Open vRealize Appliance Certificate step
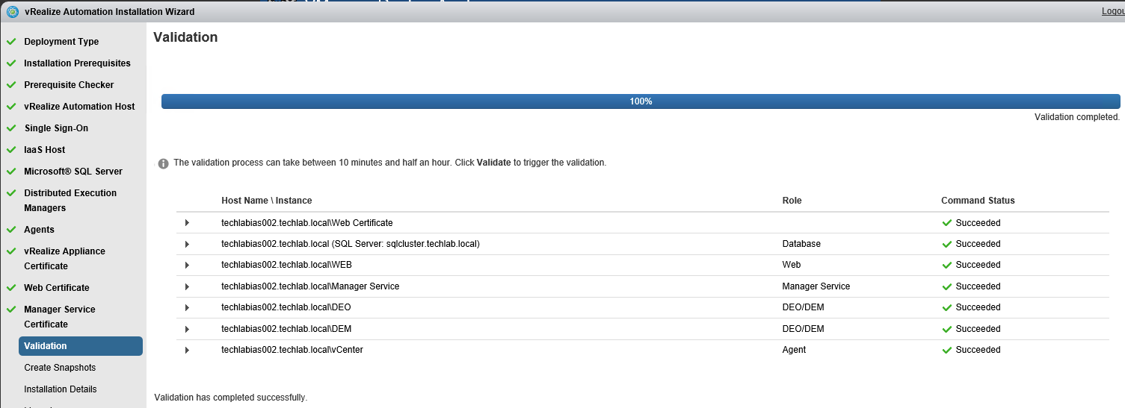Screen dimensions: 1125x408 click(64, 259)
